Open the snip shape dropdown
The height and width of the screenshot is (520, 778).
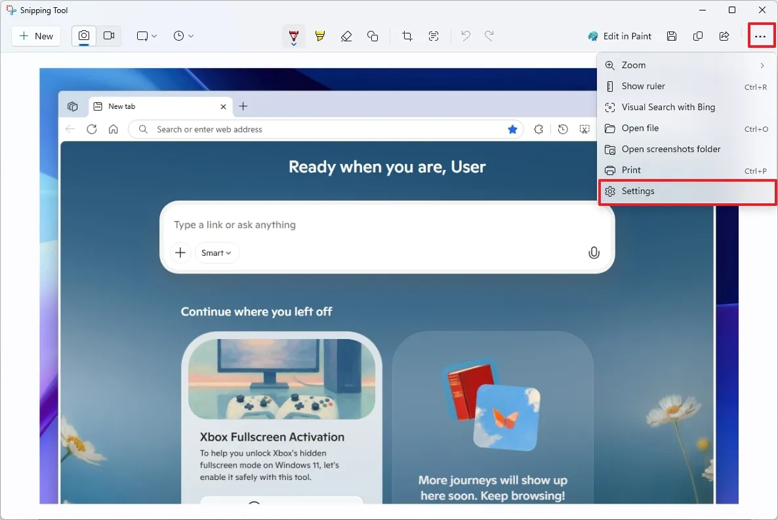pyautogui.click(x=146, y=36)
